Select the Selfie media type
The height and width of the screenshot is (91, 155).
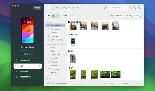[55, 51]
